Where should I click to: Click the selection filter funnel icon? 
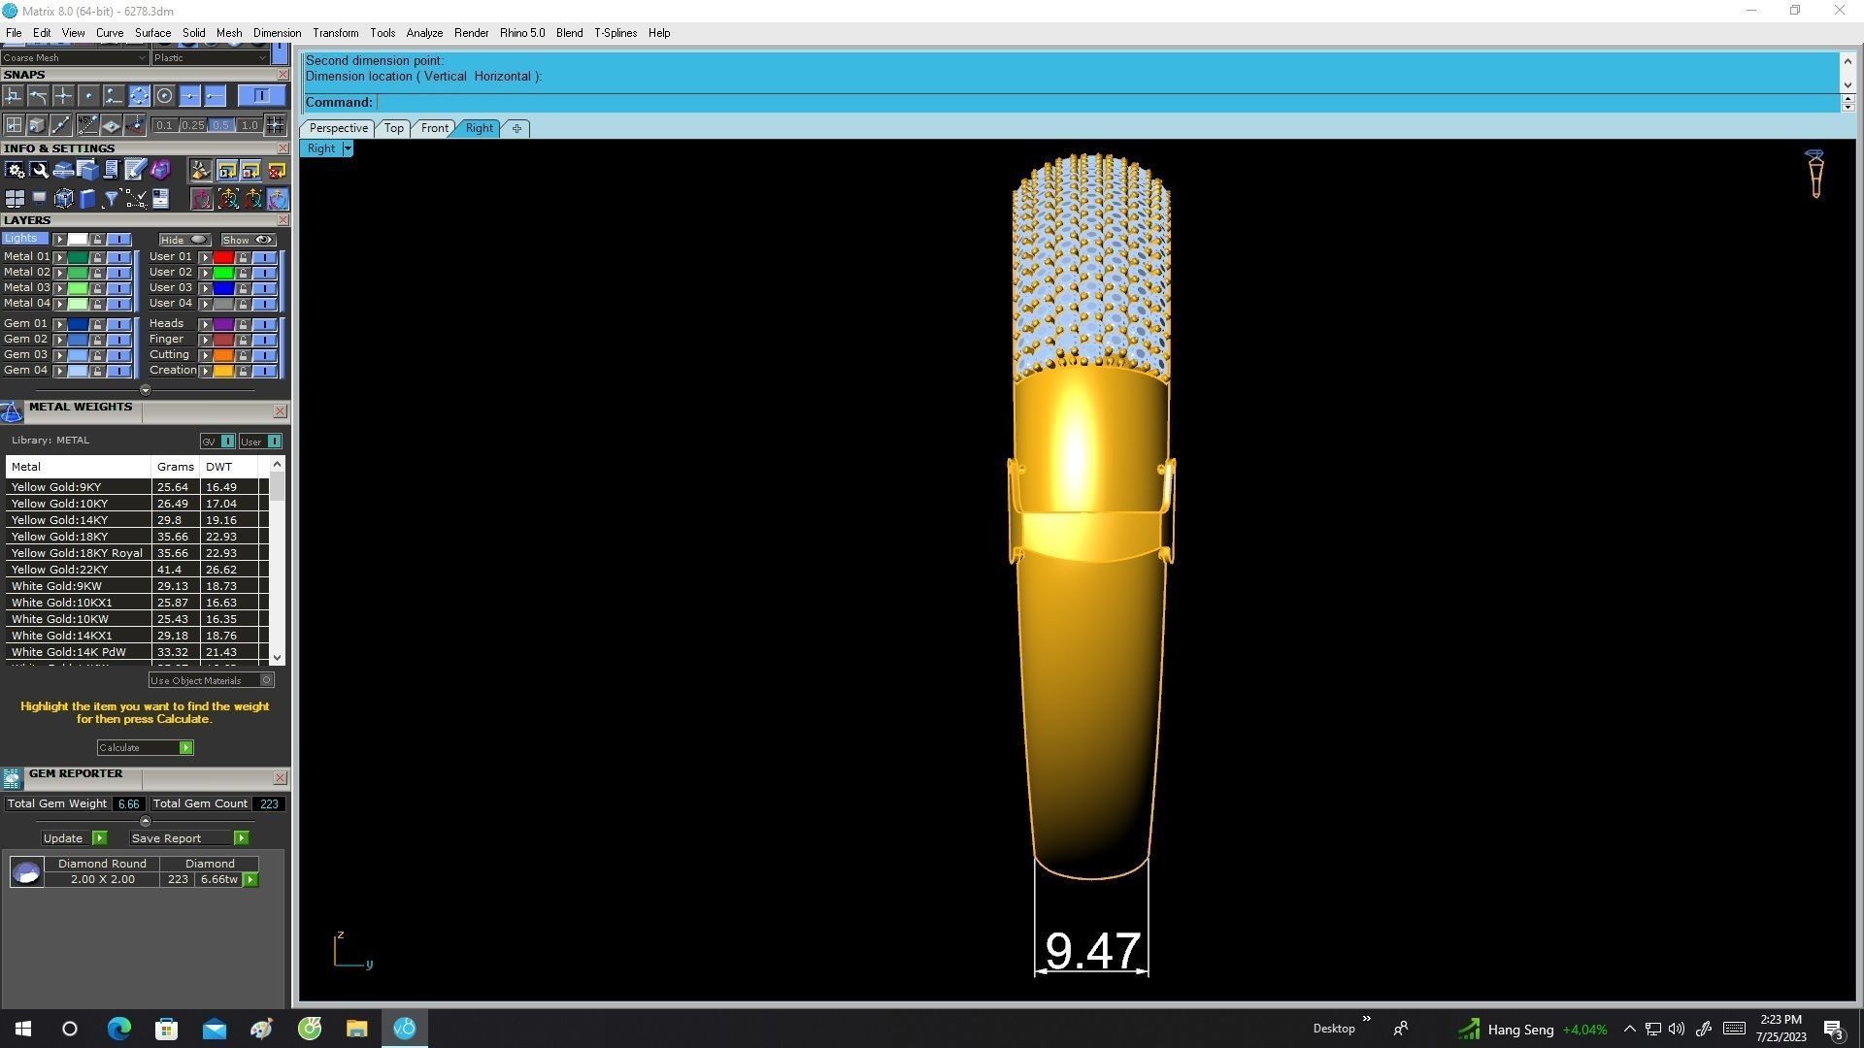(112, 199)
